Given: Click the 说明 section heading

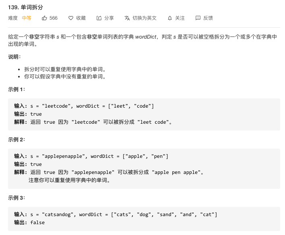Looking at the screenshot, I should pos(14,57).
